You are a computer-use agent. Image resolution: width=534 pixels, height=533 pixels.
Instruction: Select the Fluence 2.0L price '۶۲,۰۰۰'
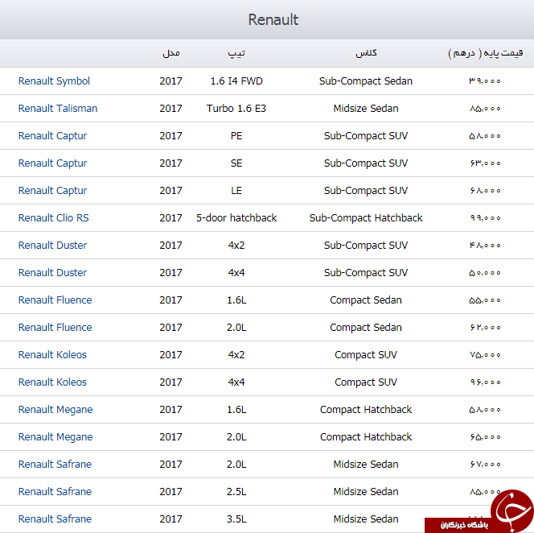point(485,328)
